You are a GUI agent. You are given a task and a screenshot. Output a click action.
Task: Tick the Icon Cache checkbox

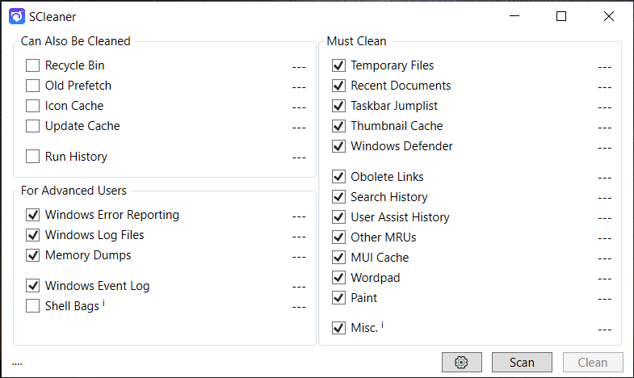coord(32,106)
